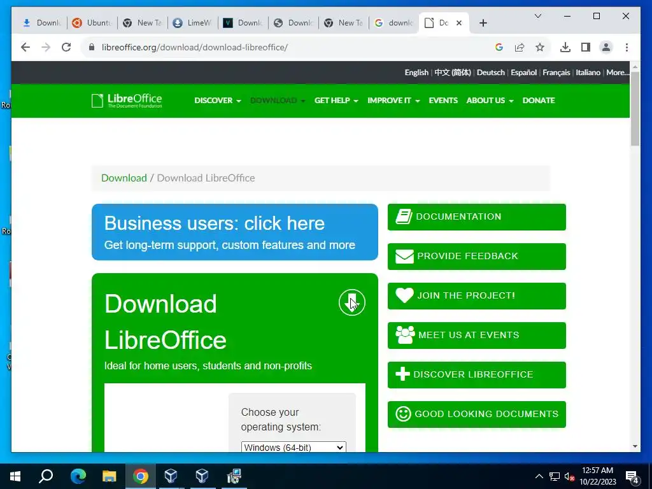
Task: Launch Microsoft Edge from the taskbar
Action: (78, 476)
